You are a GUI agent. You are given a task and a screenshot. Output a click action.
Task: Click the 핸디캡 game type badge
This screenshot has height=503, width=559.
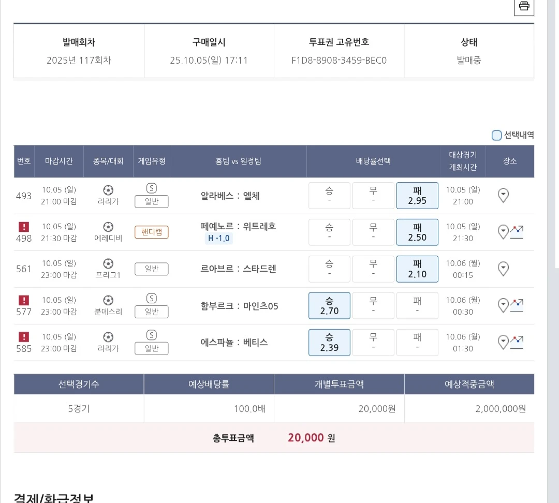point(152,232)
